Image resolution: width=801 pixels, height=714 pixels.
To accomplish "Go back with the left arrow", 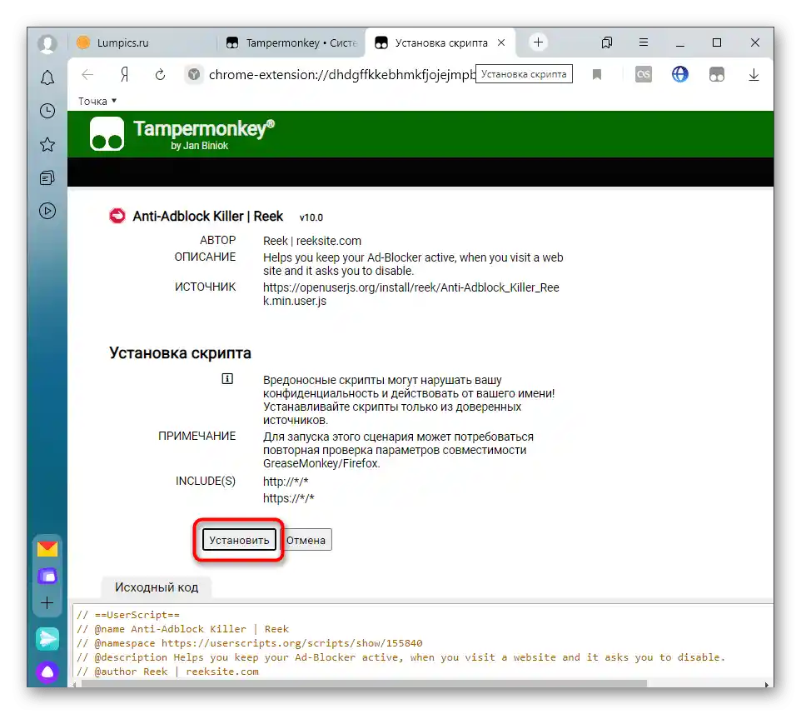I will (87, 75).
